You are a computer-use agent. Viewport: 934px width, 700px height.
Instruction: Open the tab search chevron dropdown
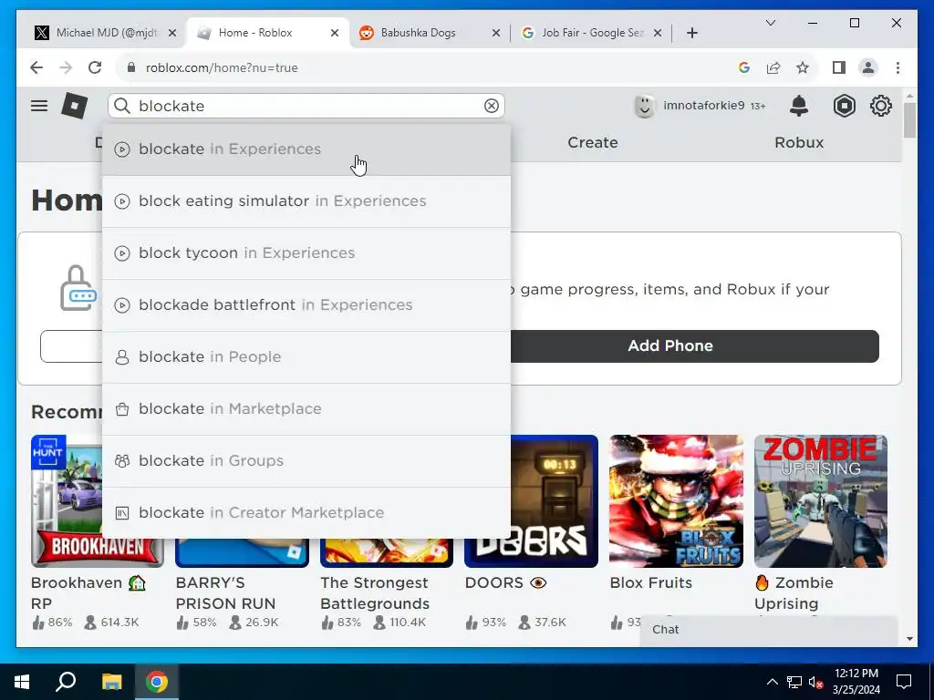[x=770, y=23]
